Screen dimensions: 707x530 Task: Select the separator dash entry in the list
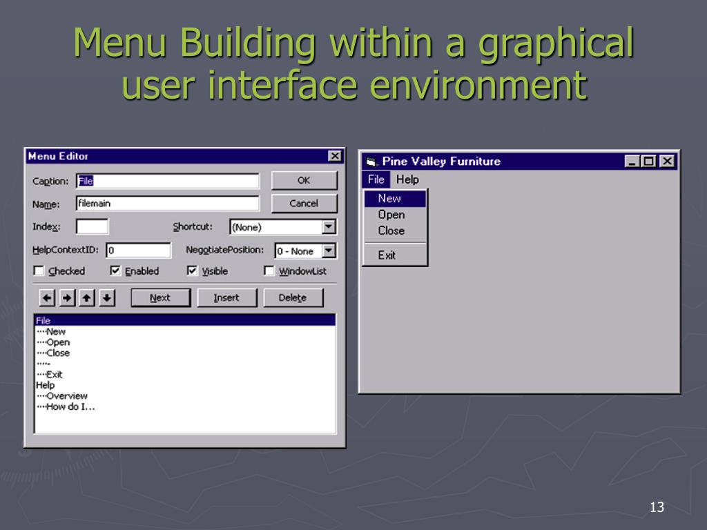(185, 364)
